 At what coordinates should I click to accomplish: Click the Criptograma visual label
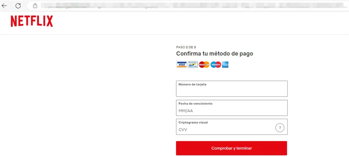[193, 122]
